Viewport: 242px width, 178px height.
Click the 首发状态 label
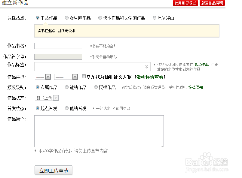pyautogui.click(x=17, y=108)
